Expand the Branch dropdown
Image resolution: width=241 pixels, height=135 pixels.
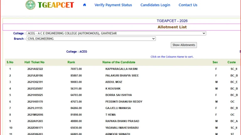(x=91, y=39)
